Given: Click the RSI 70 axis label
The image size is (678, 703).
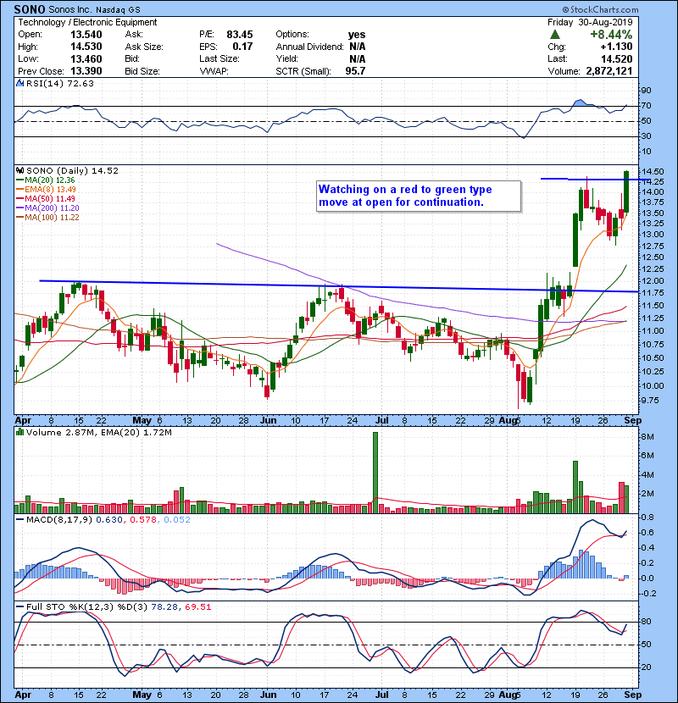Looking at the screenshot, I should [646, 106].
